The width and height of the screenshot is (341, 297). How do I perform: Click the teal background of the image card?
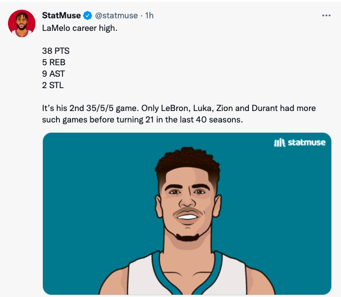(87, 196)
